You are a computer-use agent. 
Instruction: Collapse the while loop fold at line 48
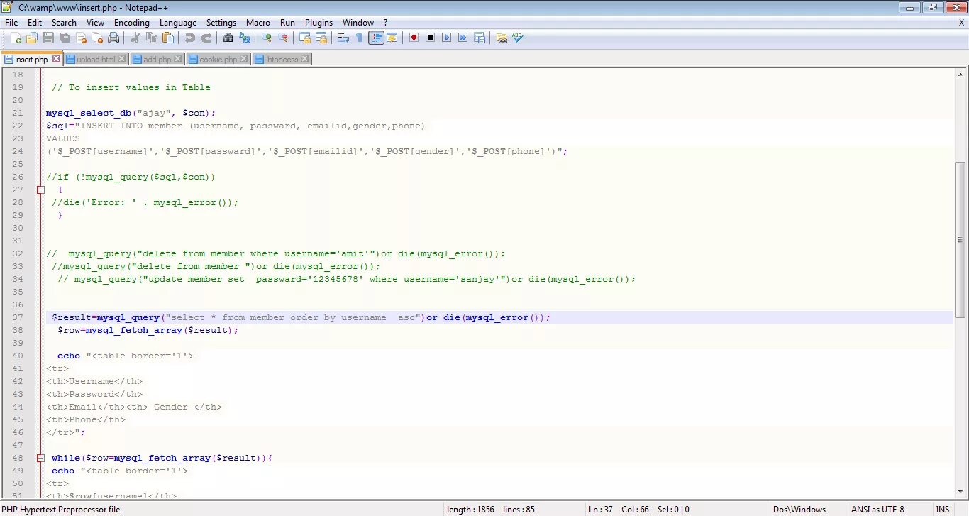[x=40, y=458]
